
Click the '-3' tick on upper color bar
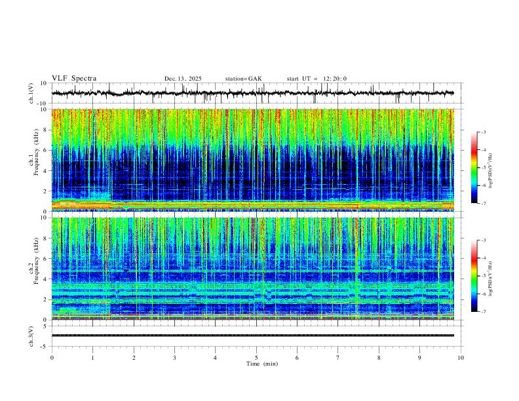[x=483, y=132]
